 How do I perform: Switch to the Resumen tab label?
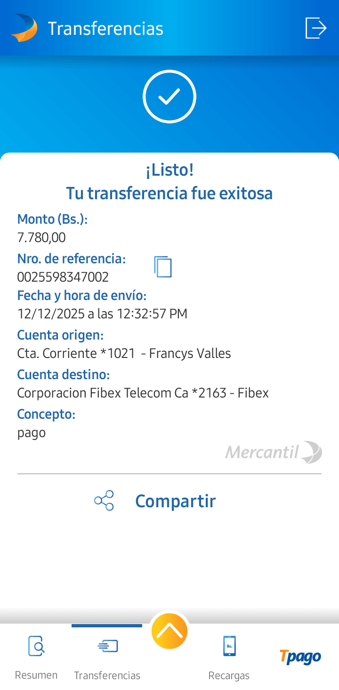pyautogui.click(x=36, y=675)
